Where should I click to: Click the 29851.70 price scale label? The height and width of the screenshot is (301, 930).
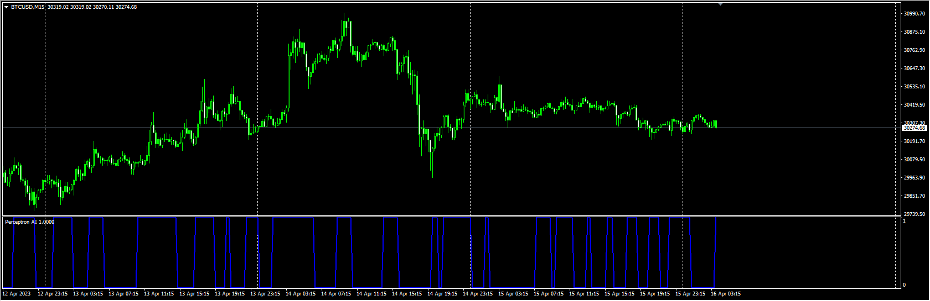point(914,196)
